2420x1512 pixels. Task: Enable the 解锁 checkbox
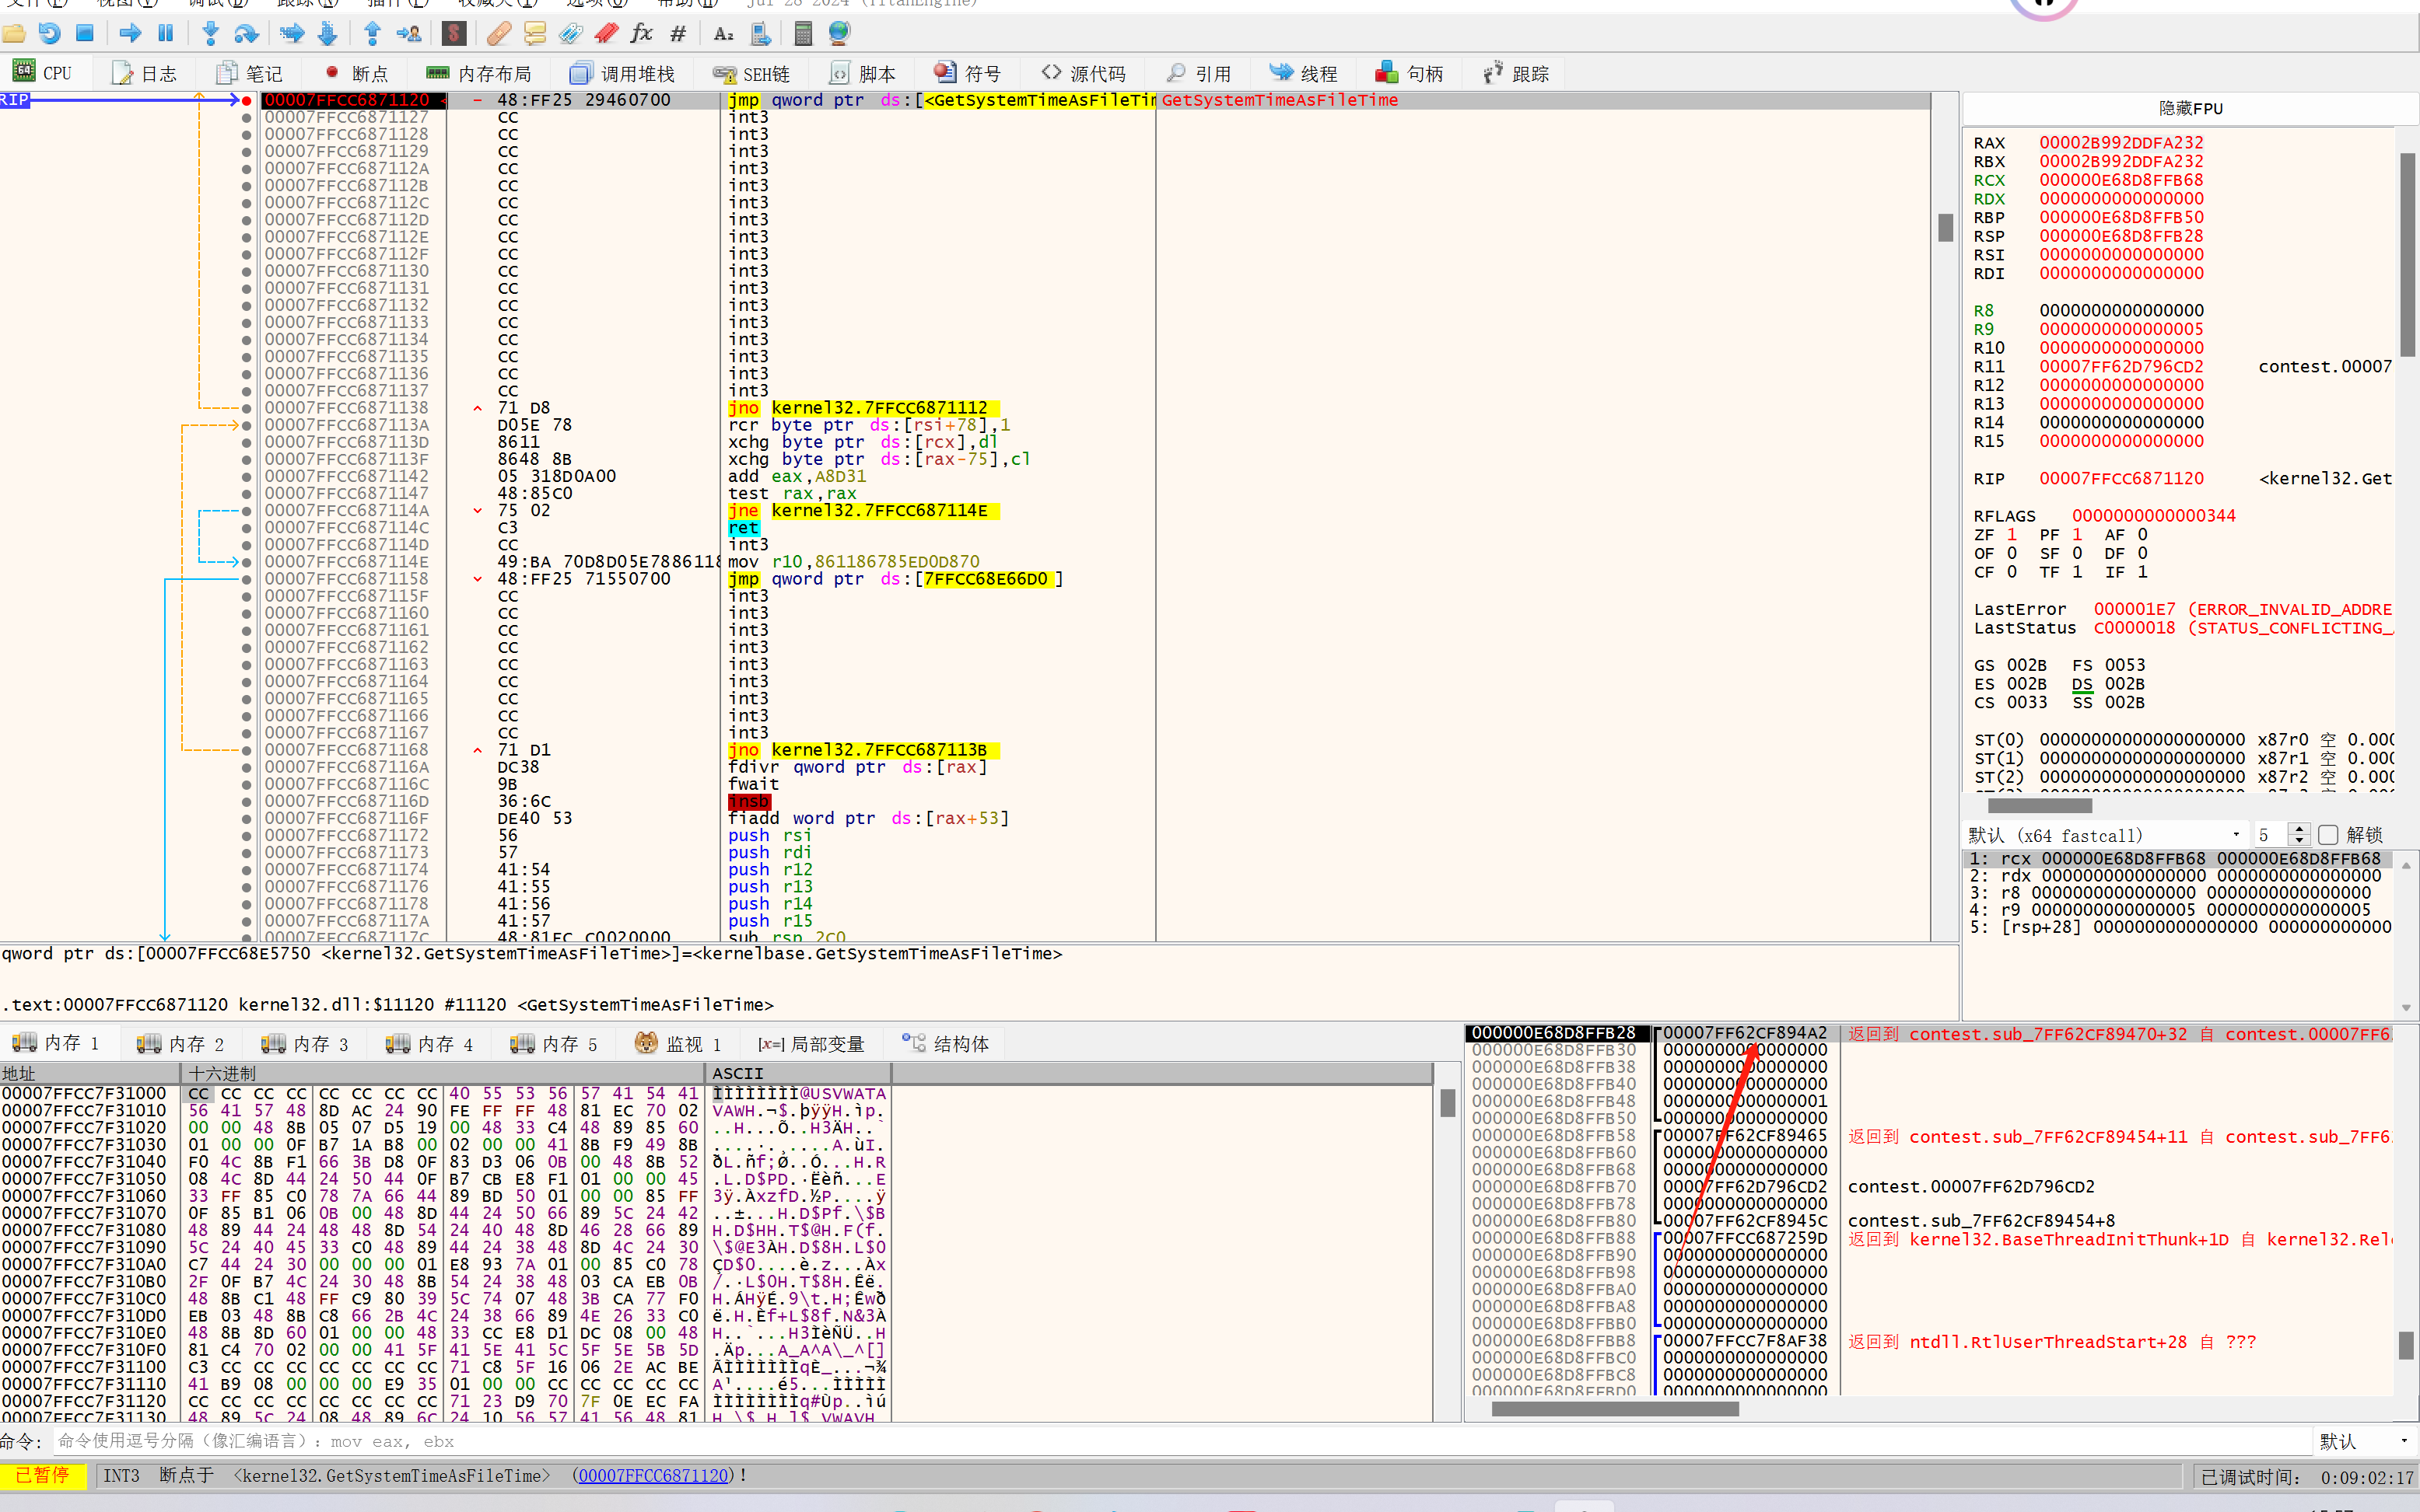pos(2328,835)
